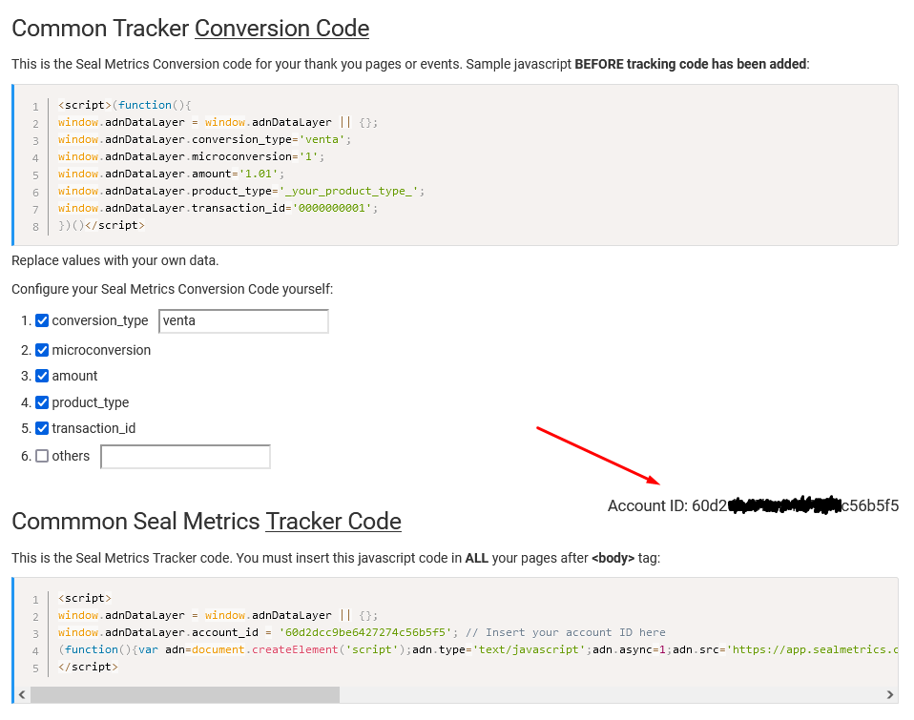Open the Tracker Code heading link
This screenshot has height=720, width=914.
(x=333, y=522)
